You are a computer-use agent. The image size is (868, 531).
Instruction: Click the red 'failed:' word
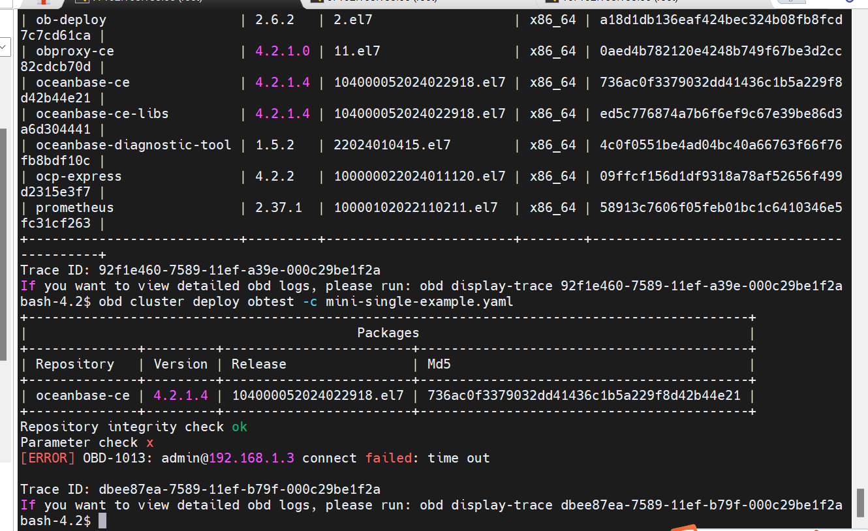click(x=392, y=458)
